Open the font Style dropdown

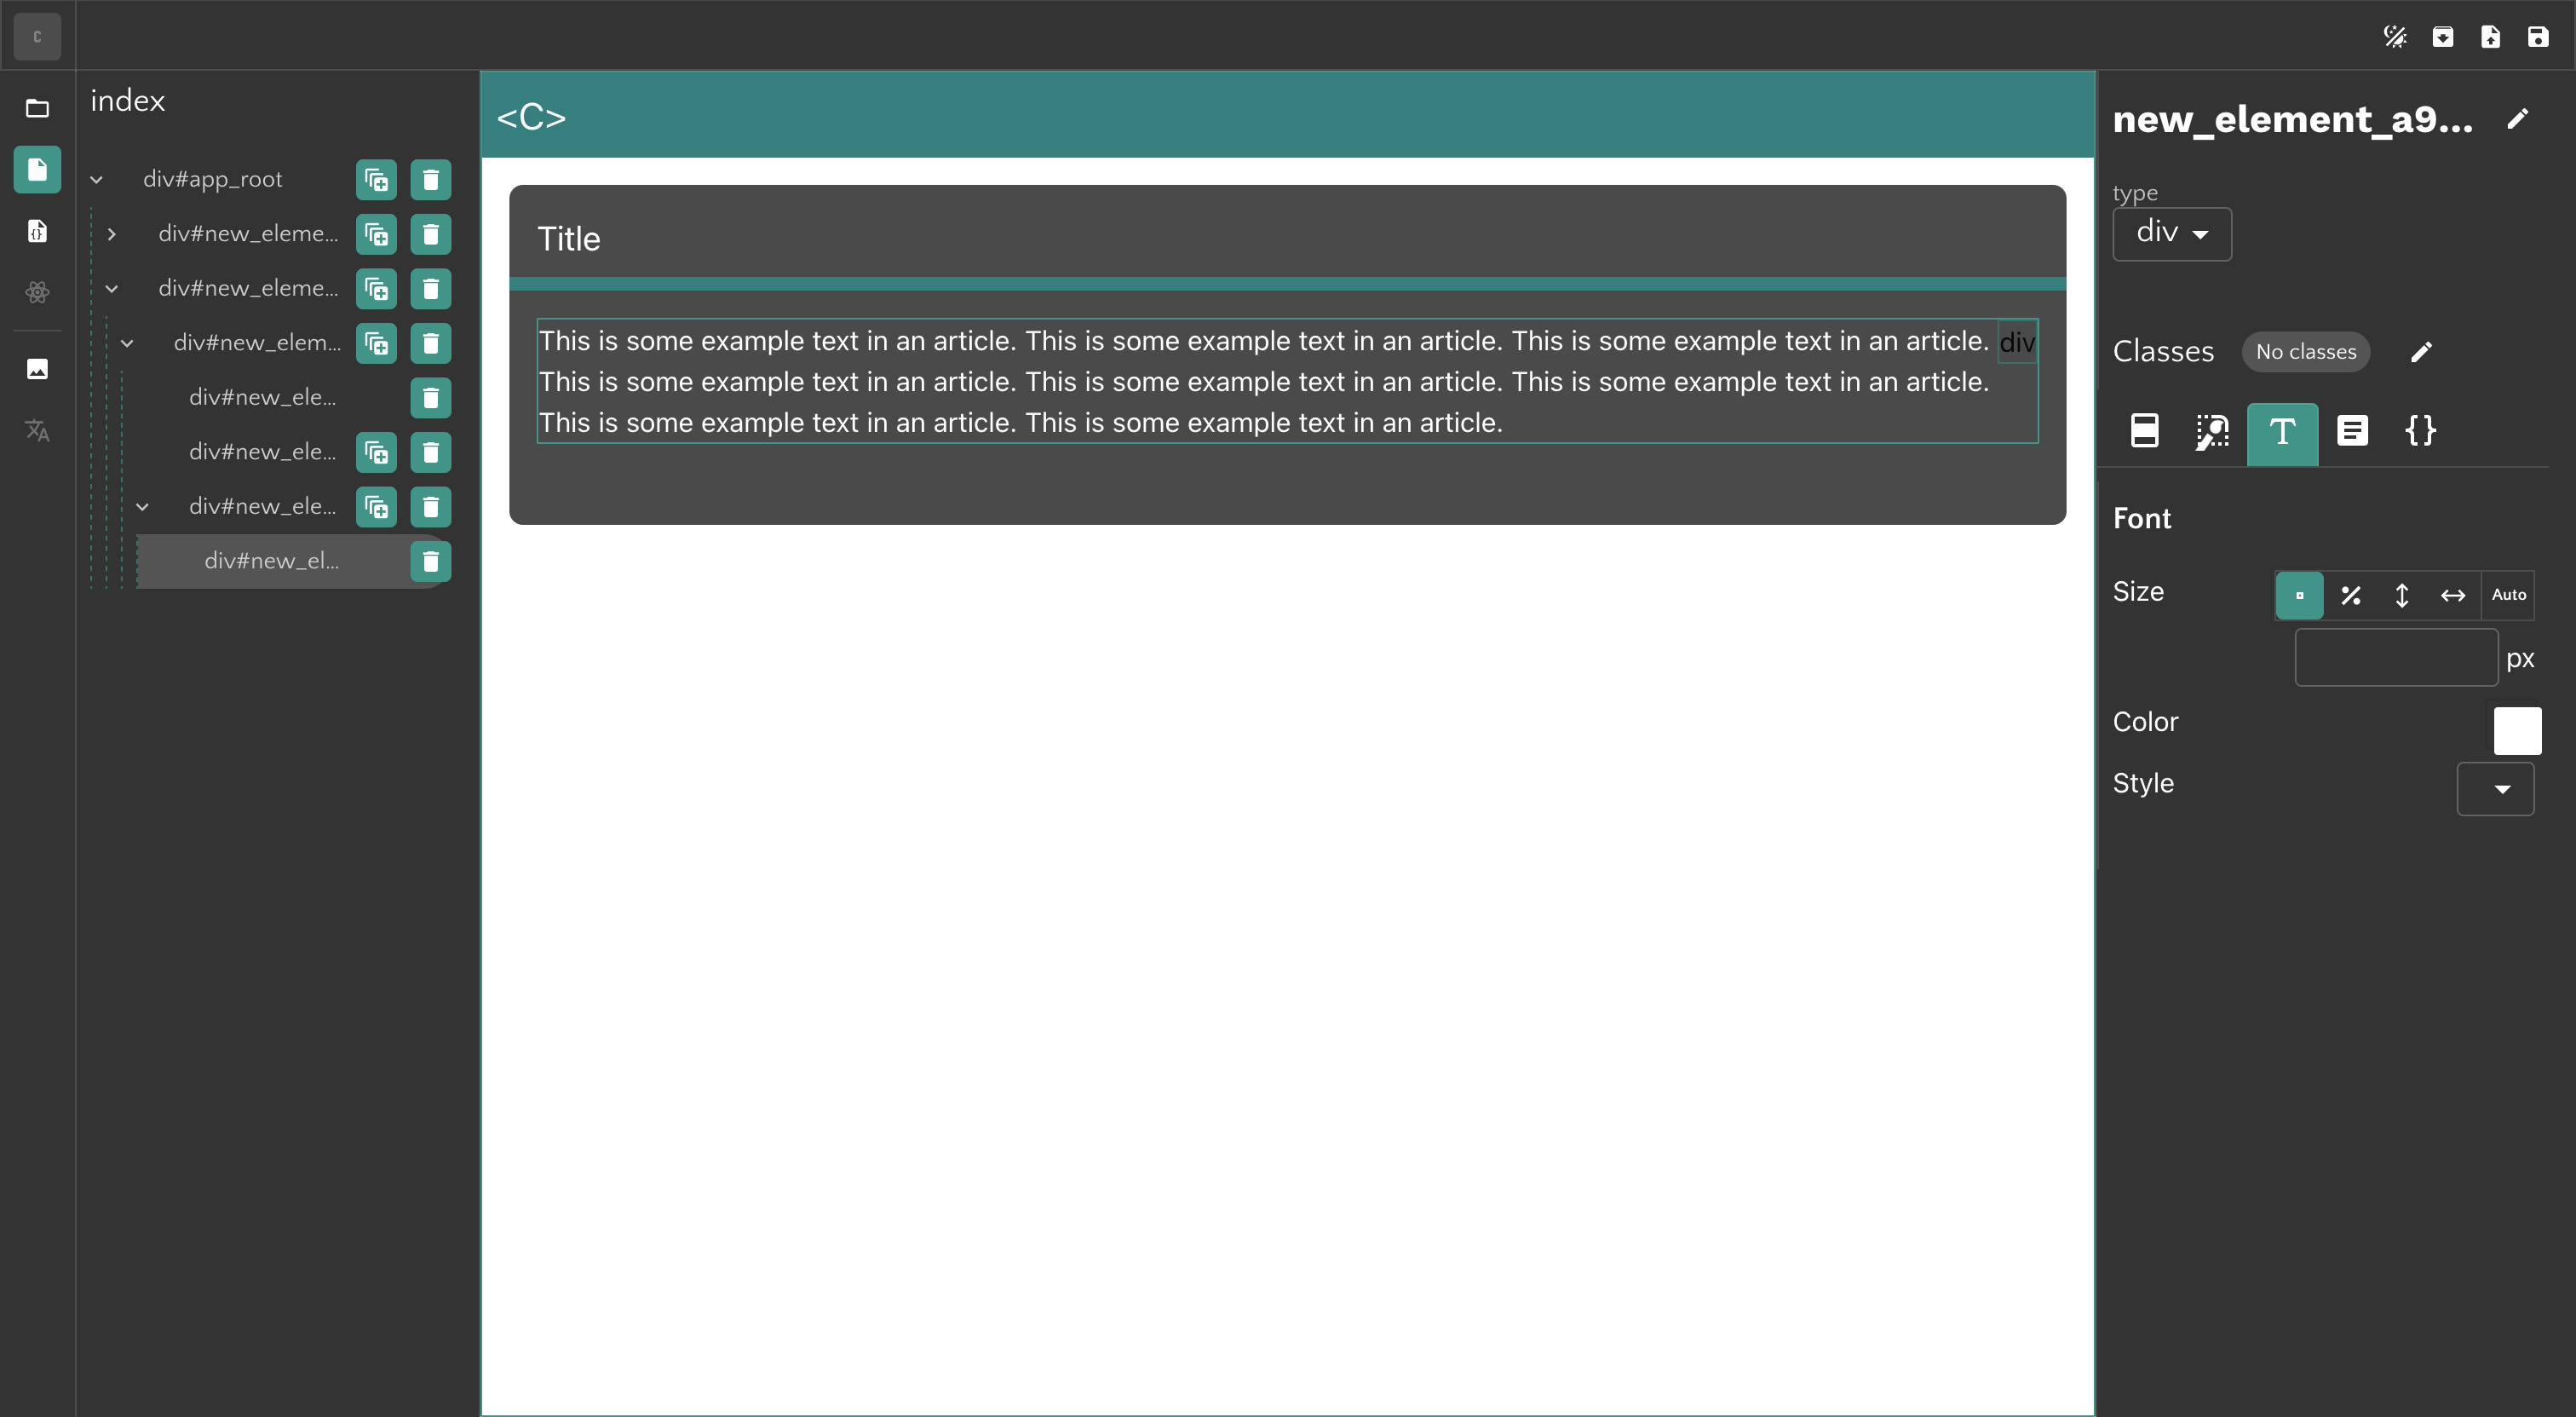click(2495, 789)
